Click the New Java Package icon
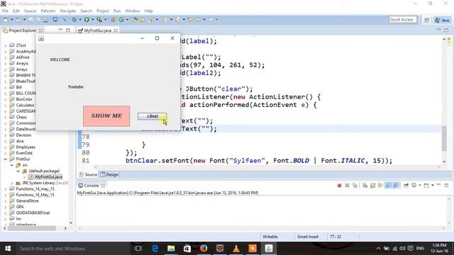This screenshot has height=255, width=454. point(113,20)
